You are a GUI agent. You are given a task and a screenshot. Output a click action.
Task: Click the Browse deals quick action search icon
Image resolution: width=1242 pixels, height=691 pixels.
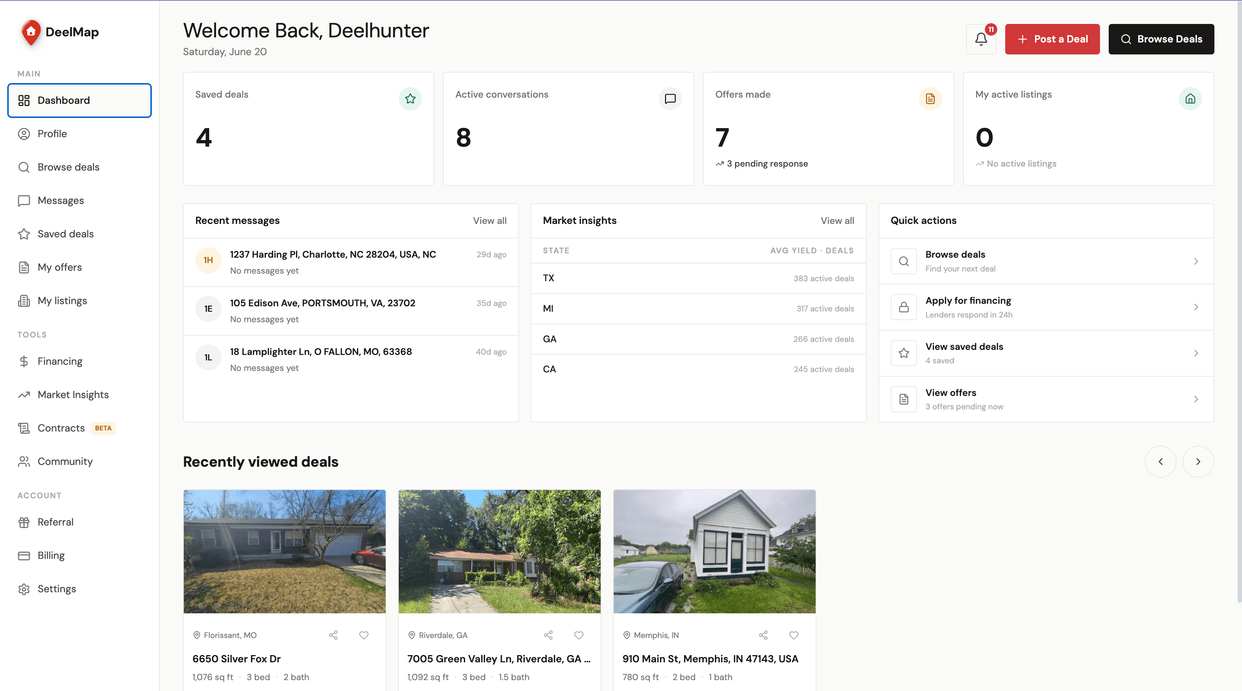pos(904,261)
